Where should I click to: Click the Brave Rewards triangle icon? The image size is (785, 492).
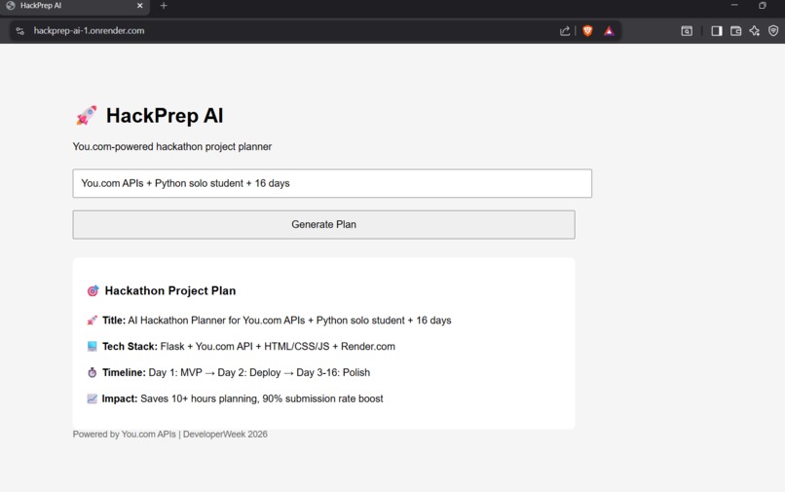[x=609, y=31]
